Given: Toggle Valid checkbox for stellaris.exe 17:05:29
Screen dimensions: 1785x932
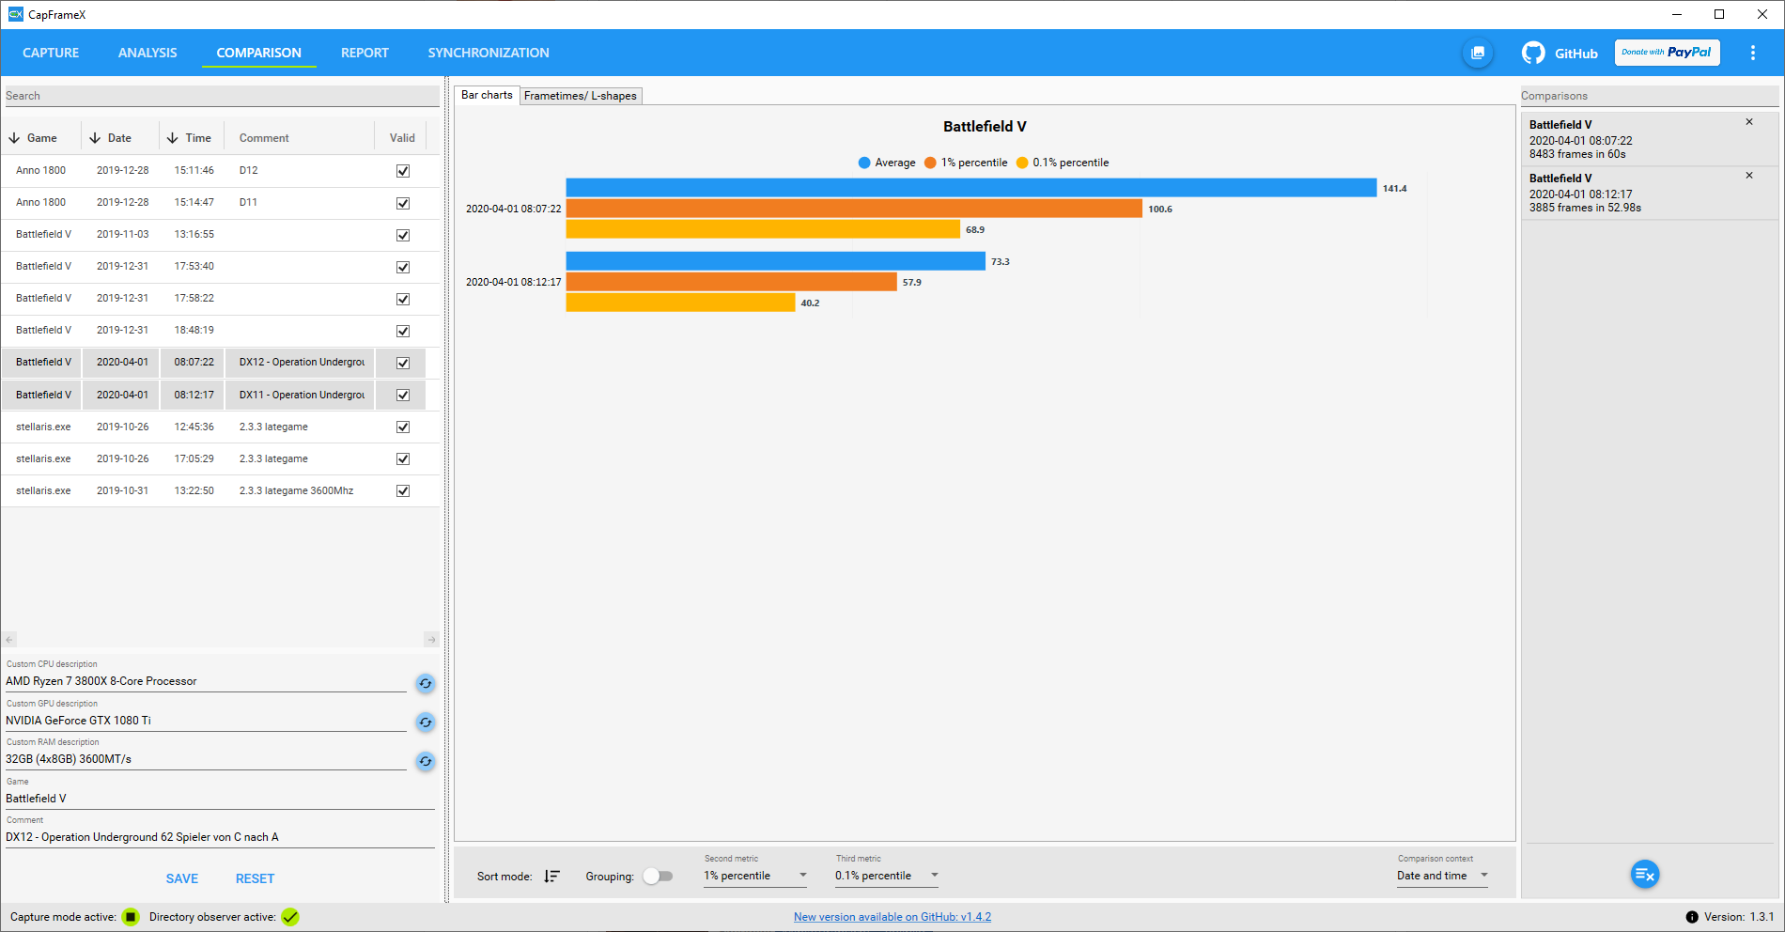Looking at the screenshot, I should coord(403,458).
